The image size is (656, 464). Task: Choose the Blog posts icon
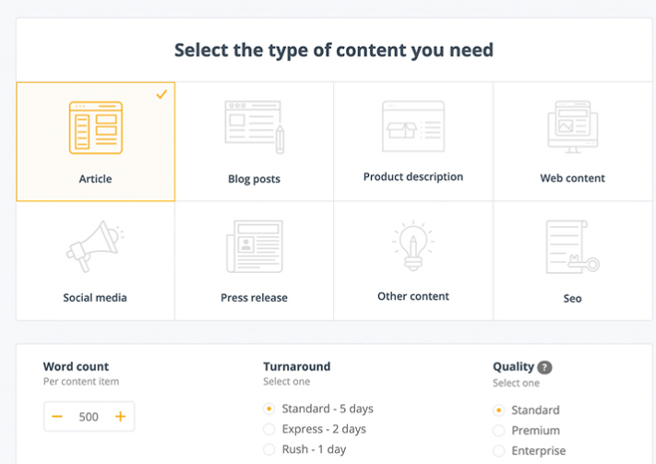point(254,127)
